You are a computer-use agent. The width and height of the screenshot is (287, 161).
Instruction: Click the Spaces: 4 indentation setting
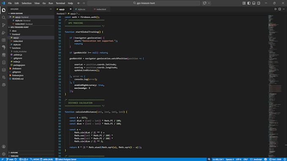(x=230, y=159)
